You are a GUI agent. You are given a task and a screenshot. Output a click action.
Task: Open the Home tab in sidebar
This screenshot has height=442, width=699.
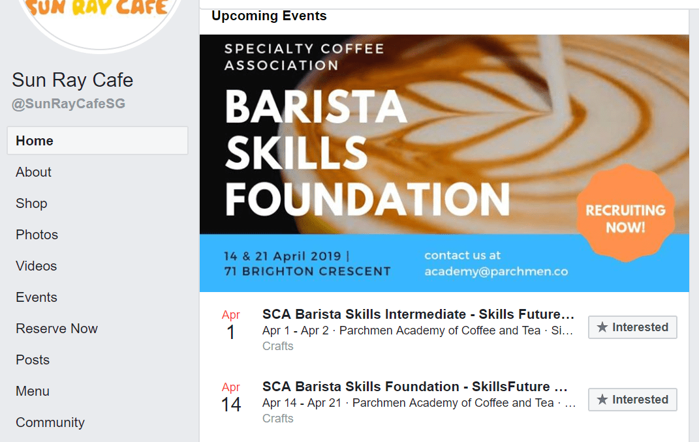pos(35,141)
